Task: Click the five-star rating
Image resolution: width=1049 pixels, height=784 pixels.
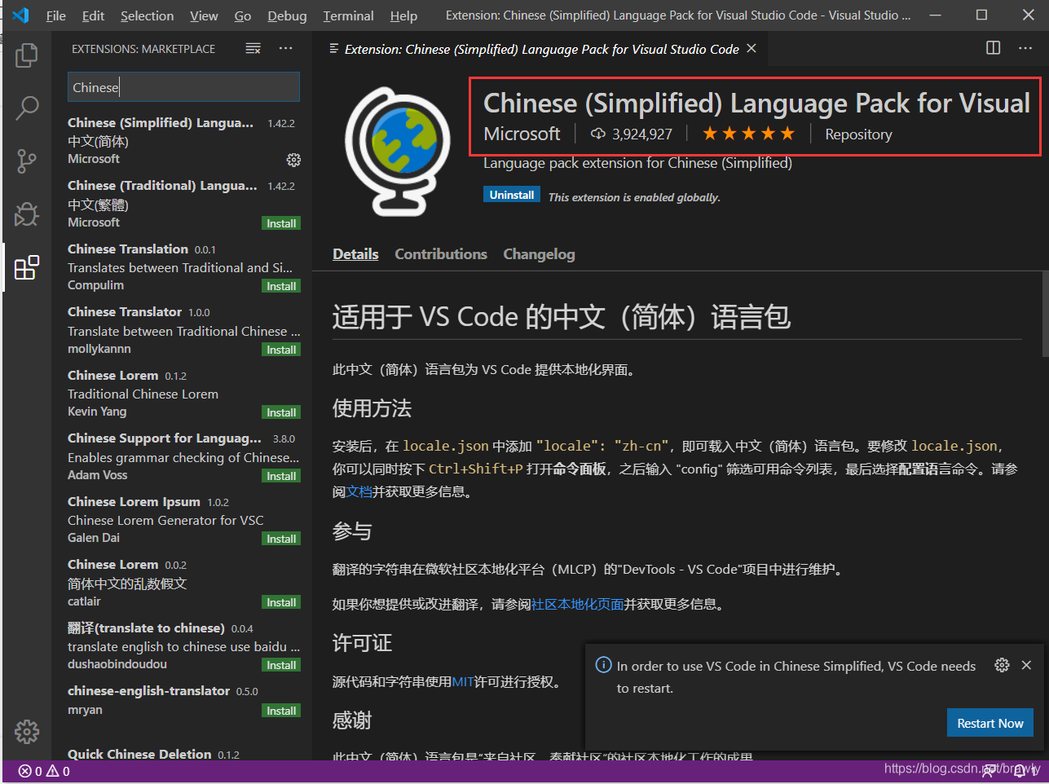Action: coord(748,134)
